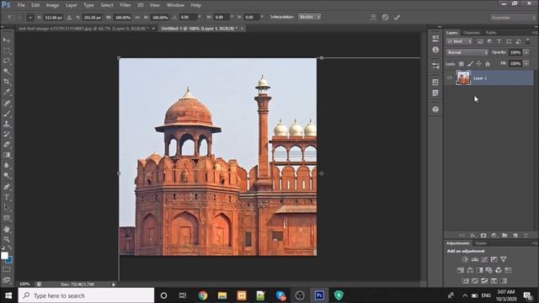Open the Fill slider dropdown arrow

(526, 64)
